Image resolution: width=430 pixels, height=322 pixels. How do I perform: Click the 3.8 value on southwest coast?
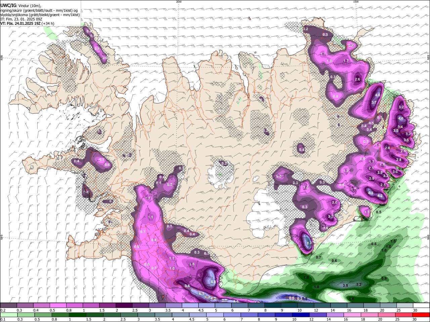pyautogui.click(x=187, y=286)
